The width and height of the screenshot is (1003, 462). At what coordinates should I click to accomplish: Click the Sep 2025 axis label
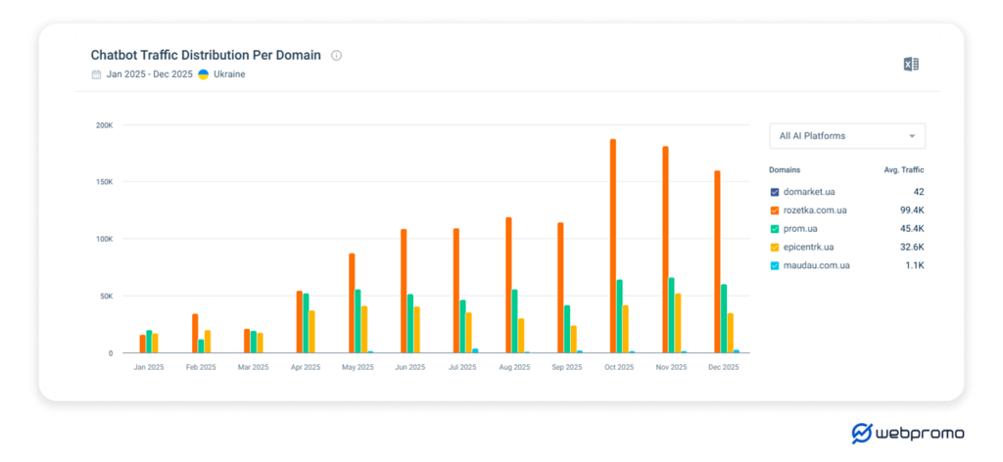(567, 367)
